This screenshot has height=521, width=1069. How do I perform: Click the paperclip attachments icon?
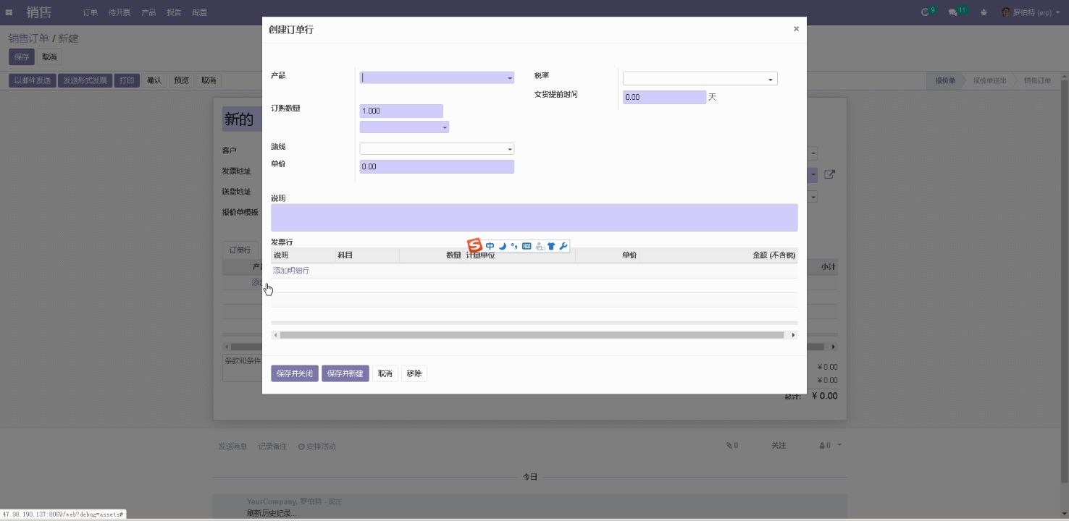(730, 446)
